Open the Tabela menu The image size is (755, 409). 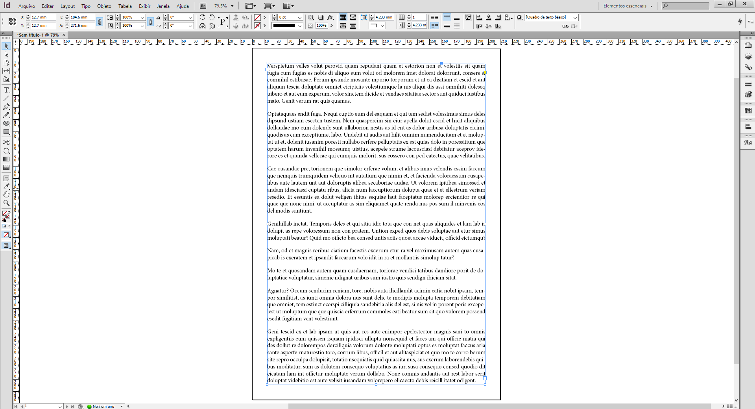click(x=125, y=6)
